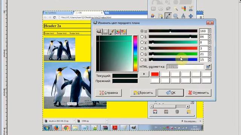Image resolution: width=241 pixels, height=135 pixels.
Task: Click on the B blue slider bar
Action: [173, 60]
